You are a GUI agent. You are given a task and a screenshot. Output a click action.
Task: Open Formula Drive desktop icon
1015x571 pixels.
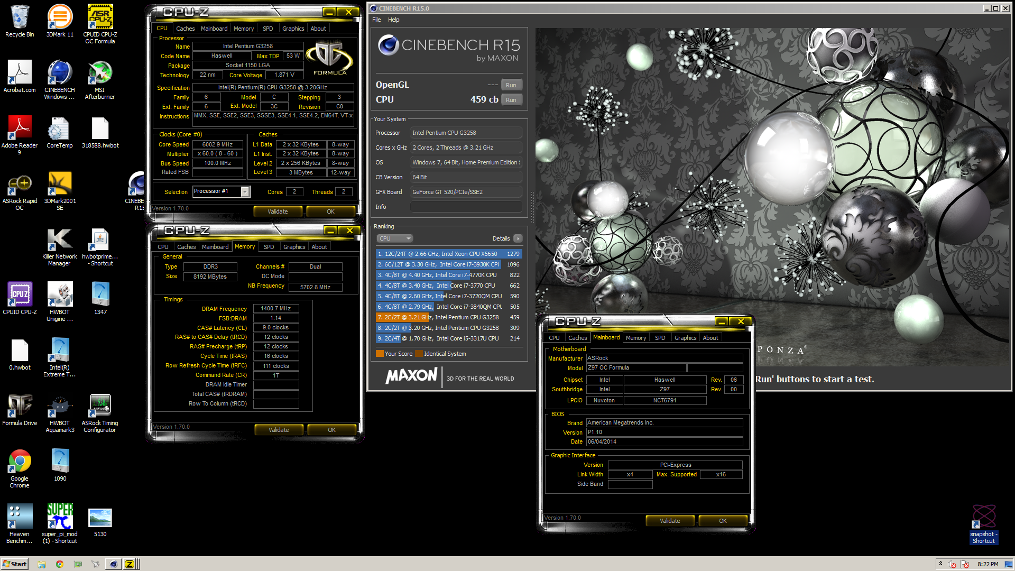pos(20,410)
